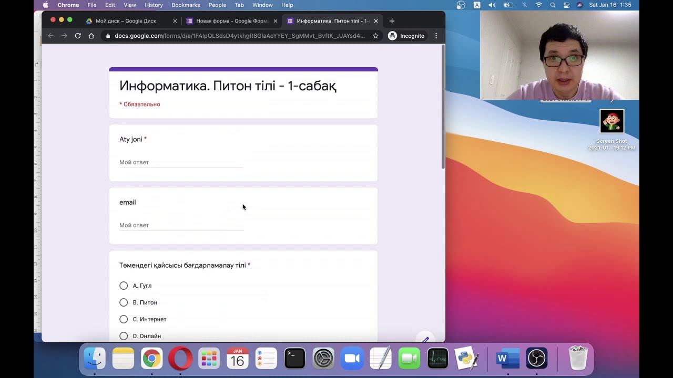Open Reminders from the dock

point(266,359)
